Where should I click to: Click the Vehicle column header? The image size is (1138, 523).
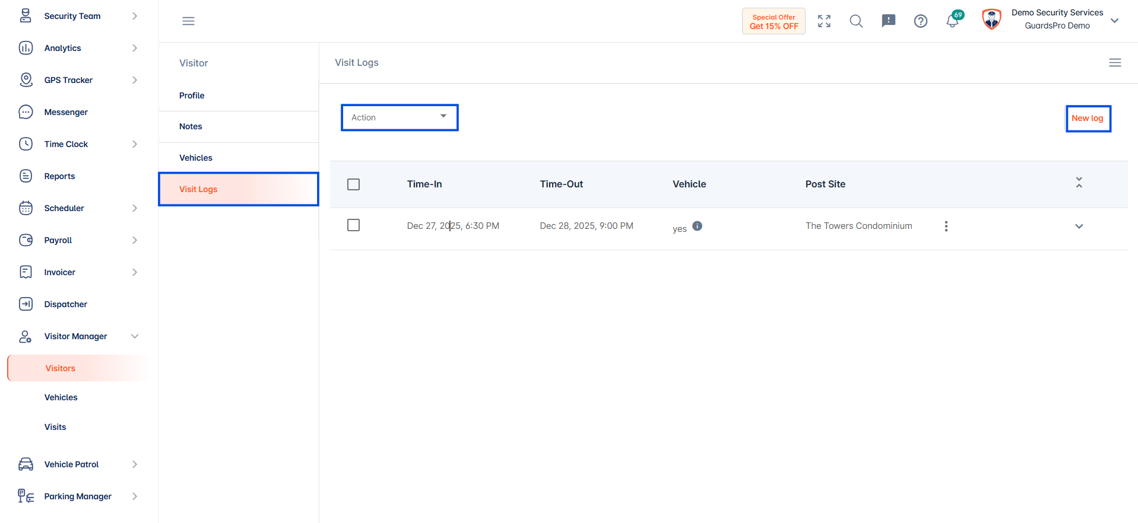[x=689, y=184]
